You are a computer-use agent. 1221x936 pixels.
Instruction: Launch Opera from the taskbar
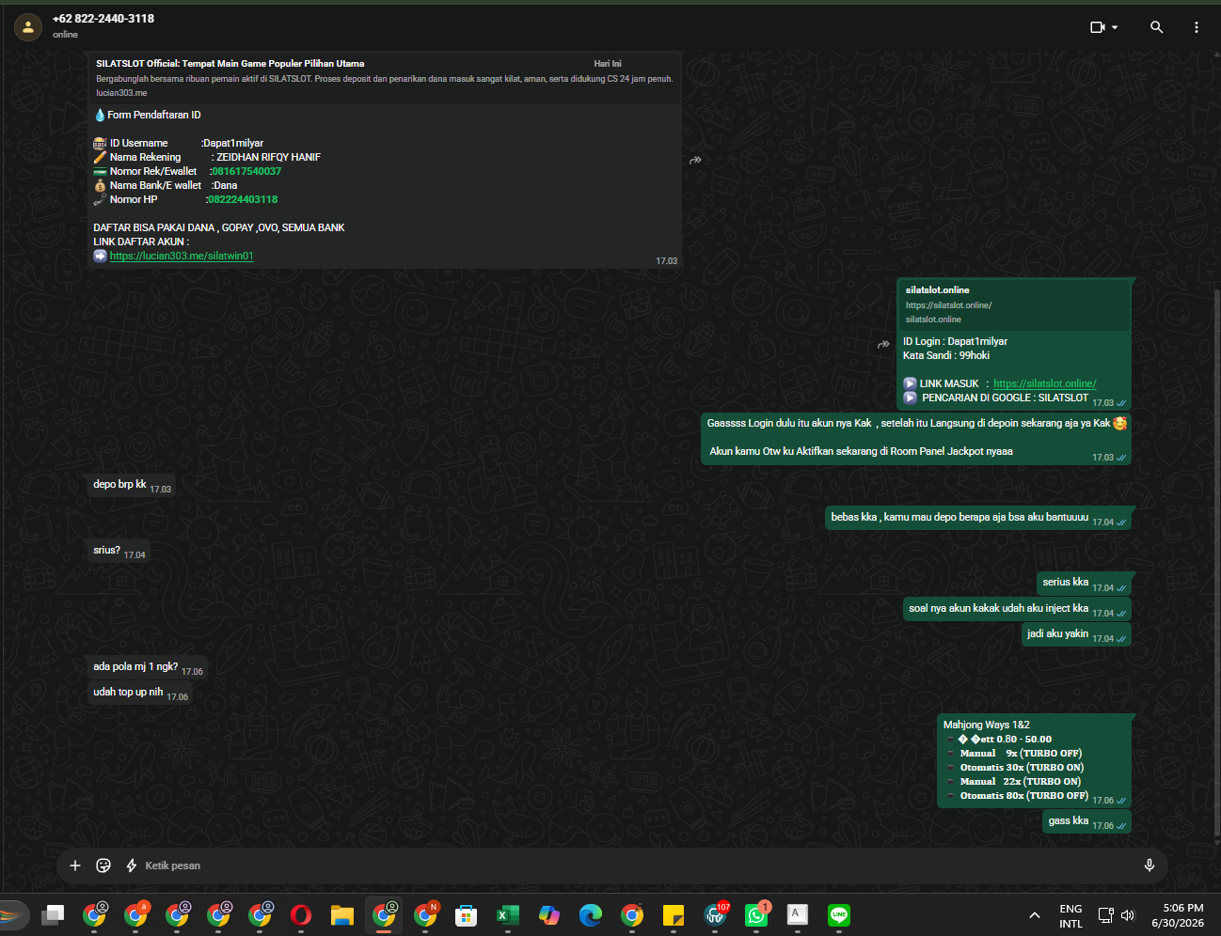[301, 914]
